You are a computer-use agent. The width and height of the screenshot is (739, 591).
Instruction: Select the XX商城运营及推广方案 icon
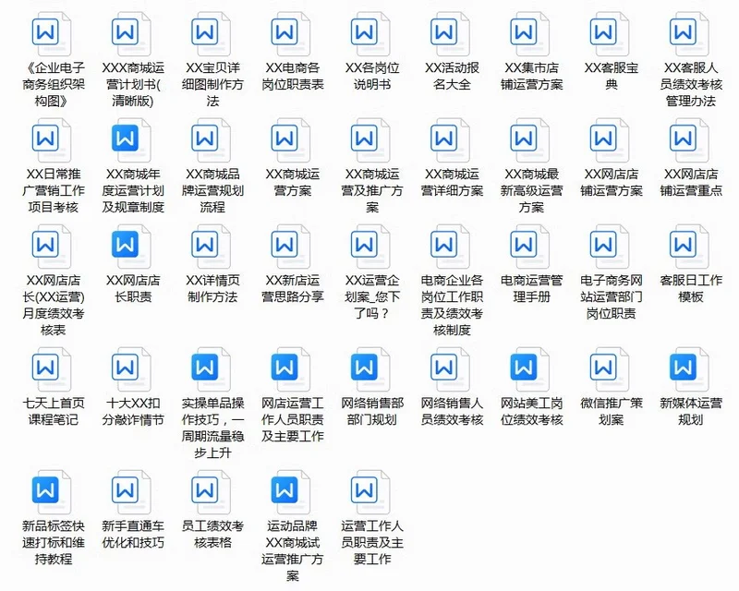tap(370, 140)
